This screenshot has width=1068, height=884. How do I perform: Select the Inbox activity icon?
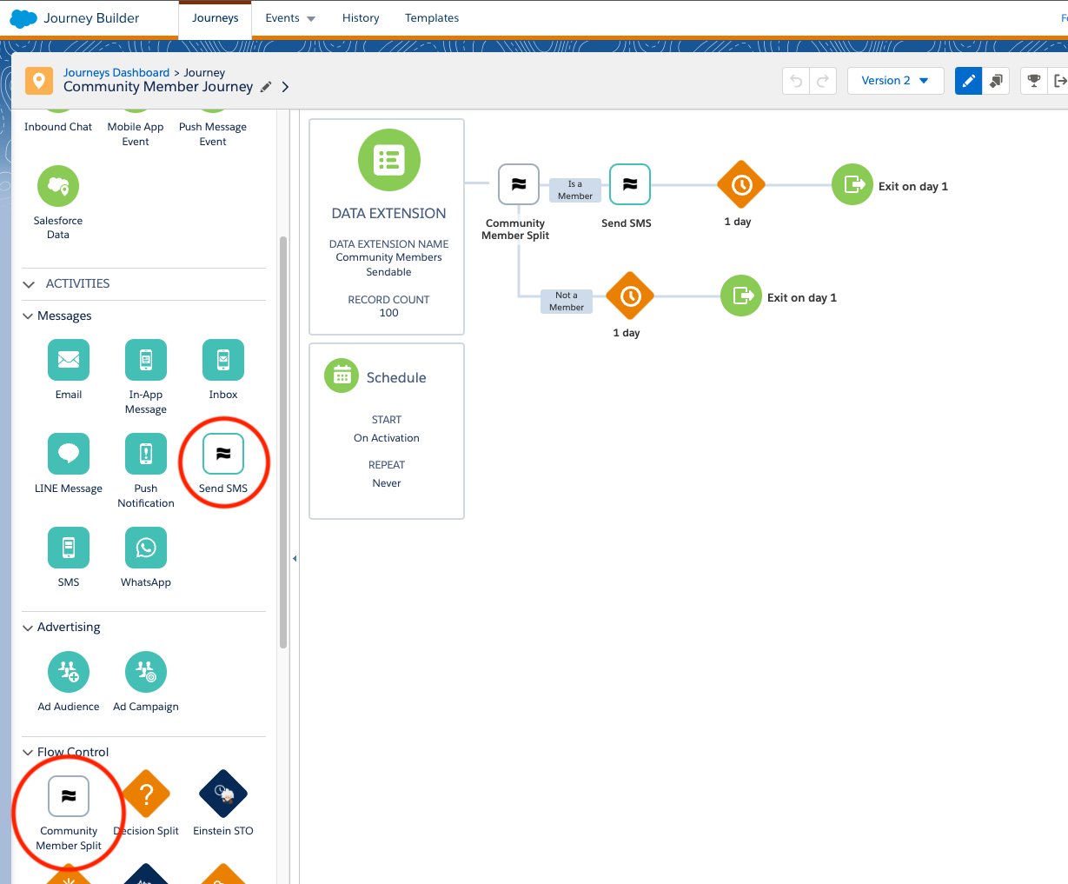pos(223,360)
